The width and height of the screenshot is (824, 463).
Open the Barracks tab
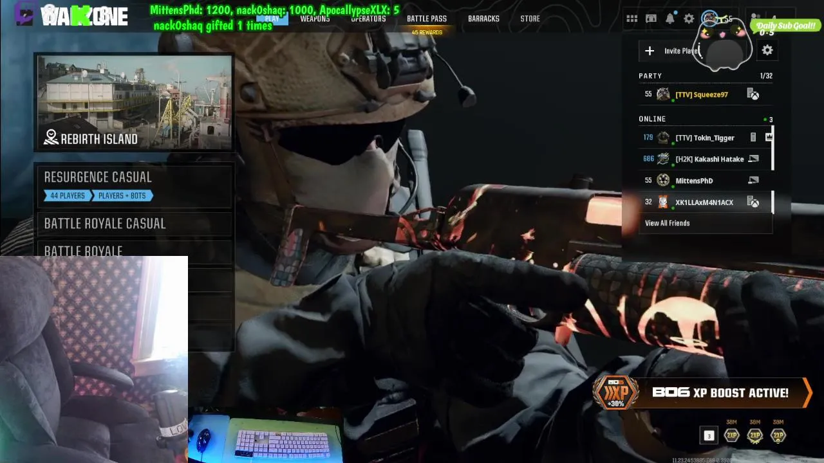tap(483, 19)
